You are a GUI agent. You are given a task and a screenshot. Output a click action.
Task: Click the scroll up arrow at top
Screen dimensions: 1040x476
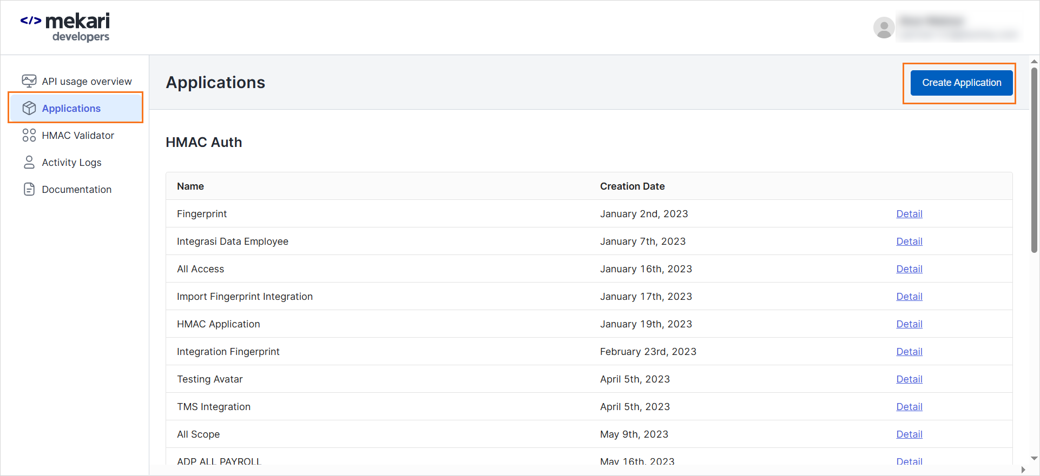click(x=1034, y=62)
